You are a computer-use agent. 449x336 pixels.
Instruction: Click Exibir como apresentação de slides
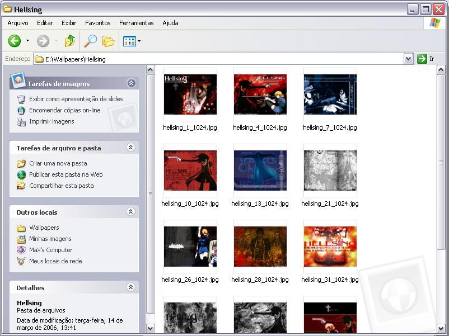(76, 99)
